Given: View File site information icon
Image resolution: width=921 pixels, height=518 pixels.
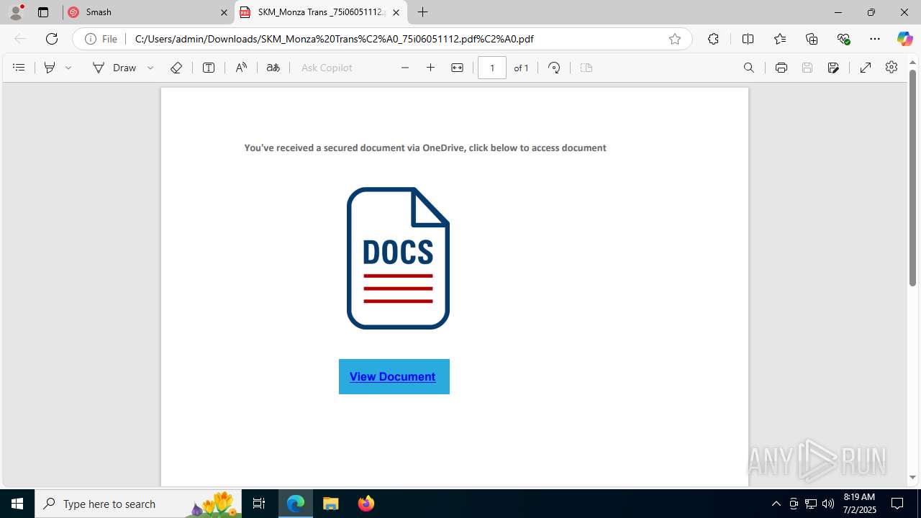Looking at the screenshot, I should click(x=101, y=39).
